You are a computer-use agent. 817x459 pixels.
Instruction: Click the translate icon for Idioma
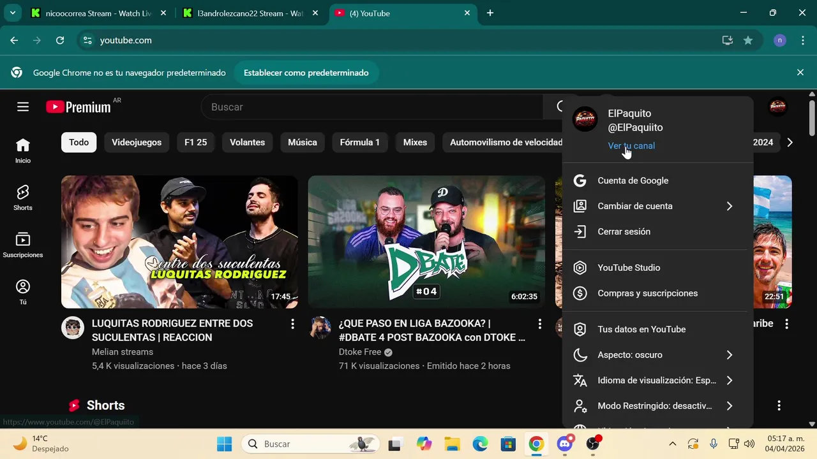[580, 380]
